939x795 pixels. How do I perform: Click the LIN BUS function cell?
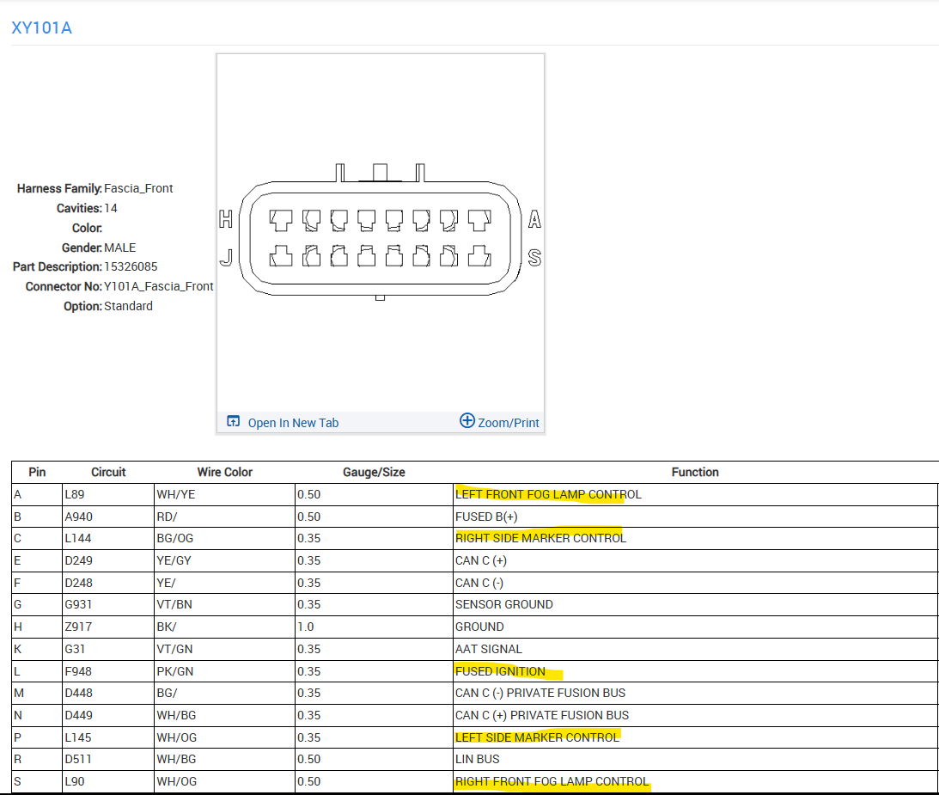tap(477, 759)
